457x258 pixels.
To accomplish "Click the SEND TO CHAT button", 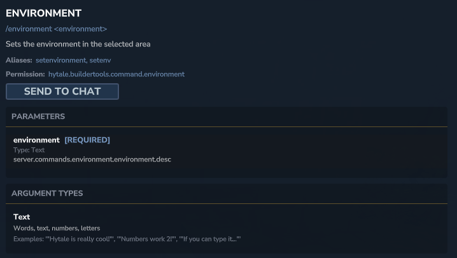I will coord(62,92).
